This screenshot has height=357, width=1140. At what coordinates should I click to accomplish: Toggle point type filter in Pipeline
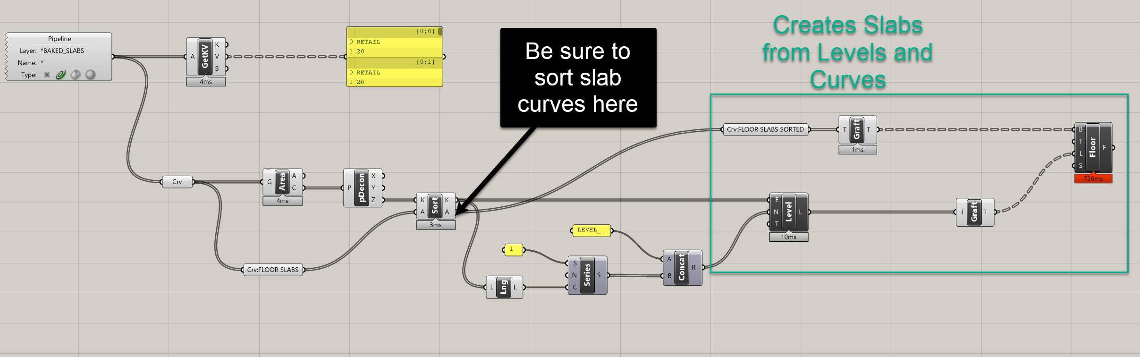point(47,75)
